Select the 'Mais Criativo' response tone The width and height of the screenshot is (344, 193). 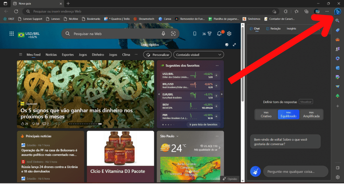pos(266,114)
